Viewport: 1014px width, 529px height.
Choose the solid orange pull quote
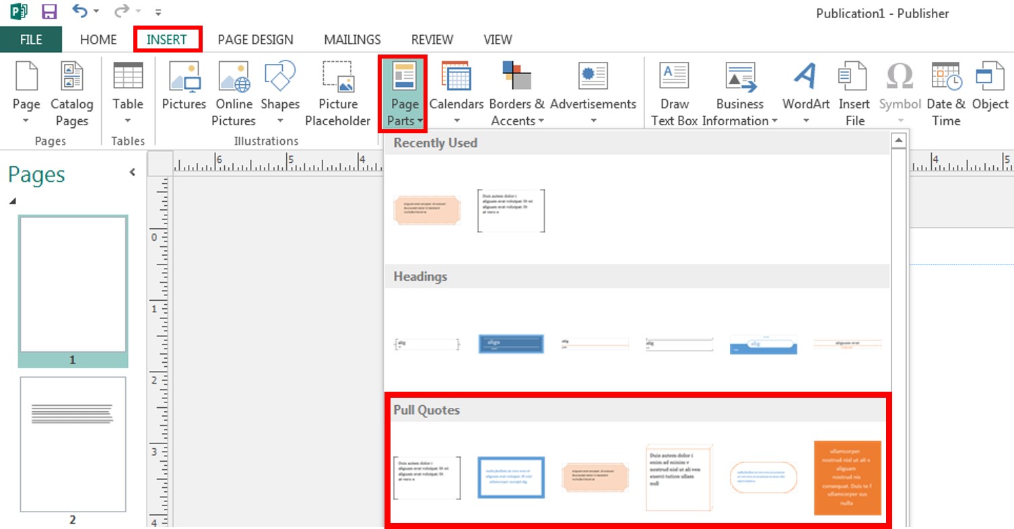pos(847,478)
